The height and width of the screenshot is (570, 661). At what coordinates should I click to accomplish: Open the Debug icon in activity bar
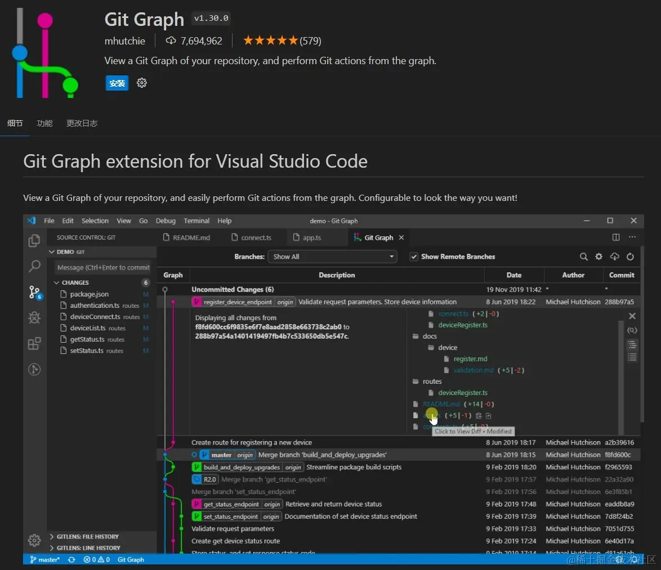coord(34,317)
